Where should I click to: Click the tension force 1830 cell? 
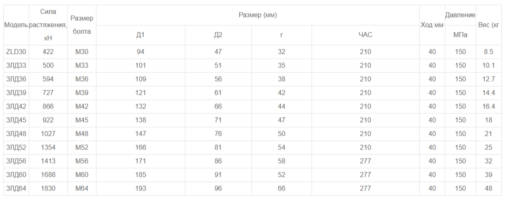click(x=48, y=188)
